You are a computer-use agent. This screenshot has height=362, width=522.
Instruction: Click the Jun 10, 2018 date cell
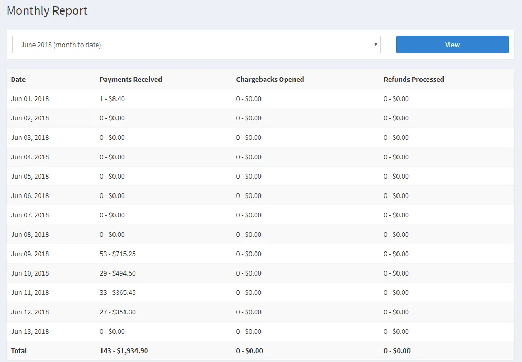click(x=30, y=273)
